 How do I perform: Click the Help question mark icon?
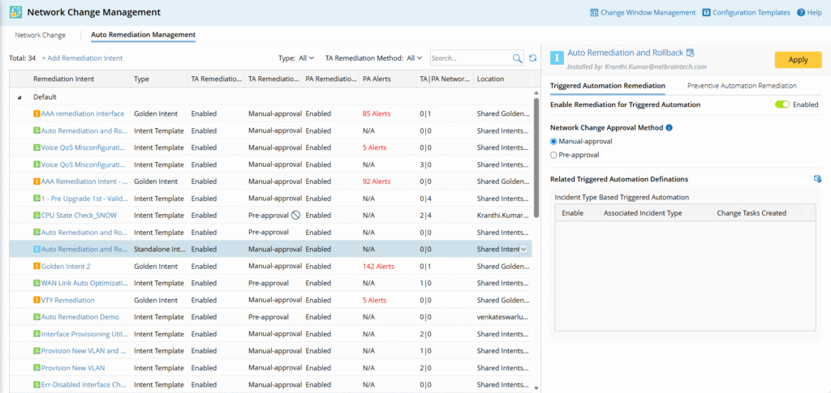[800, 13]
